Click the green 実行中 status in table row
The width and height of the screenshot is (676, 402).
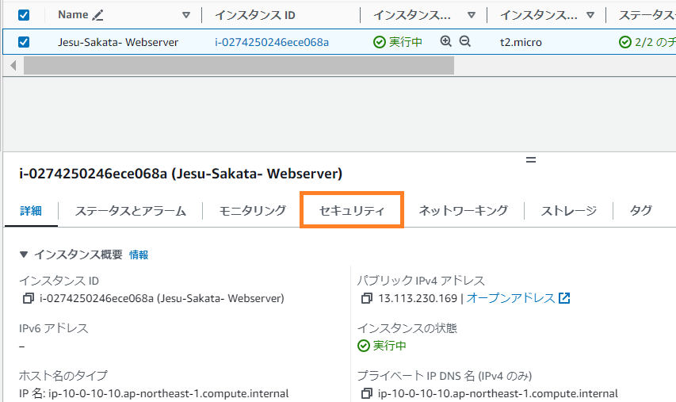coord(398,42)
